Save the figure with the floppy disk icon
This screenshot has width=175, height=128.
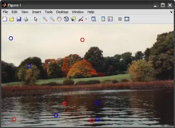(19, 19)
